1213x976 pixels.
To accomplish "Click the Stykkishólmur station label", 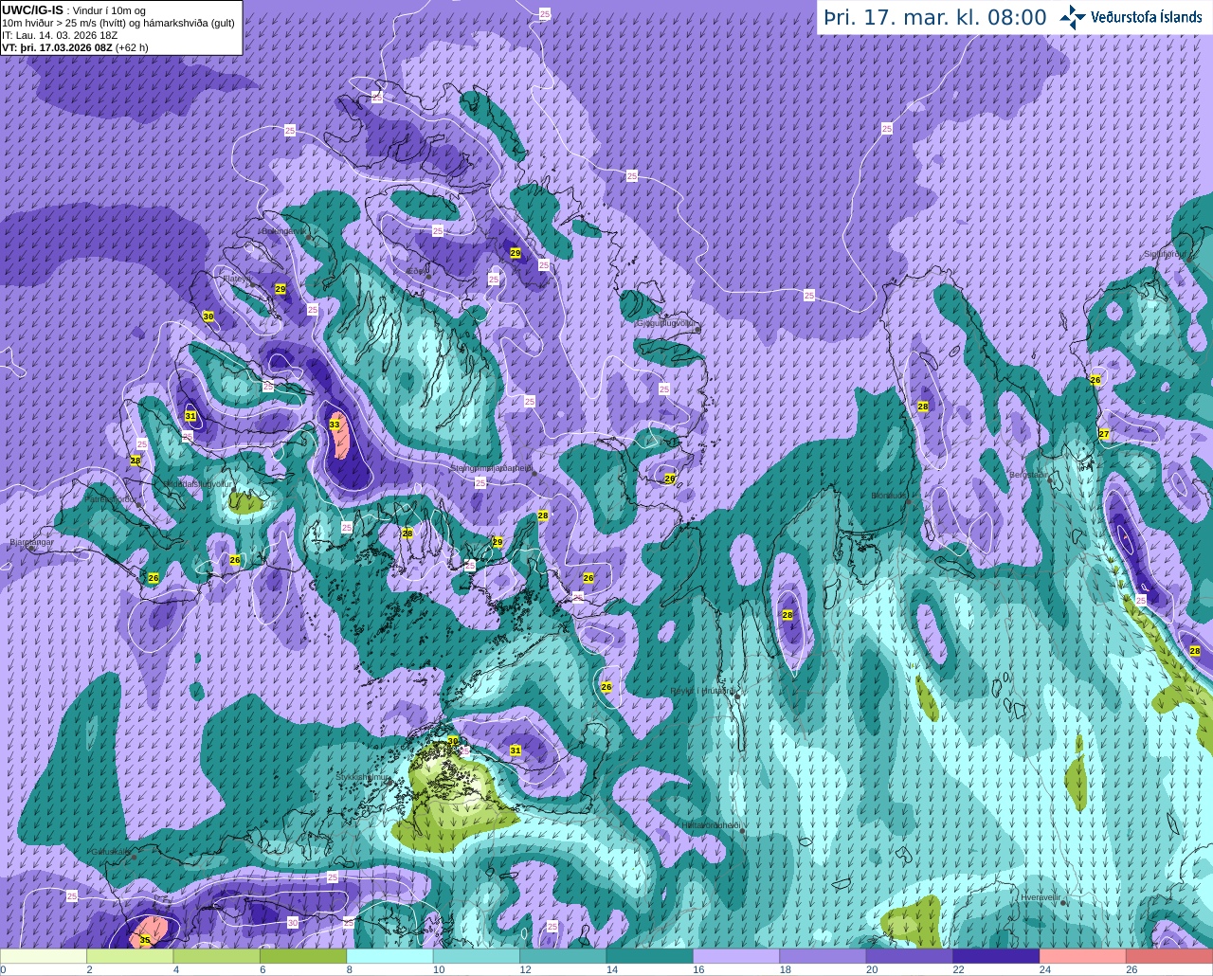I will point(363,777).
